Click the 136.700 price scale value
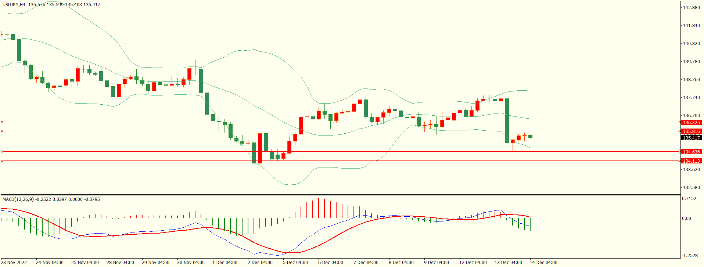This screenshot has width=704, height=267. coord(691,116)
